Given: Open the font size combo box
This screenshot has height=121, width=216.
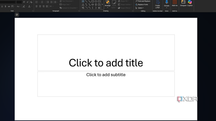Looking at the screenshot, I should pyautogui.click(x=19, y=2).
